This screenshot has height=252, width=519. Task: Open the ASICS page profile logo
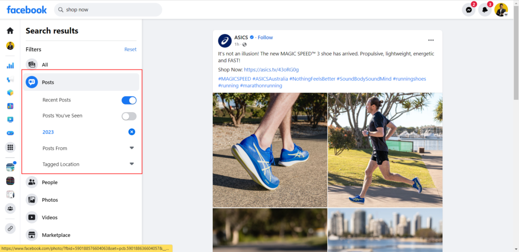(225, 41)
